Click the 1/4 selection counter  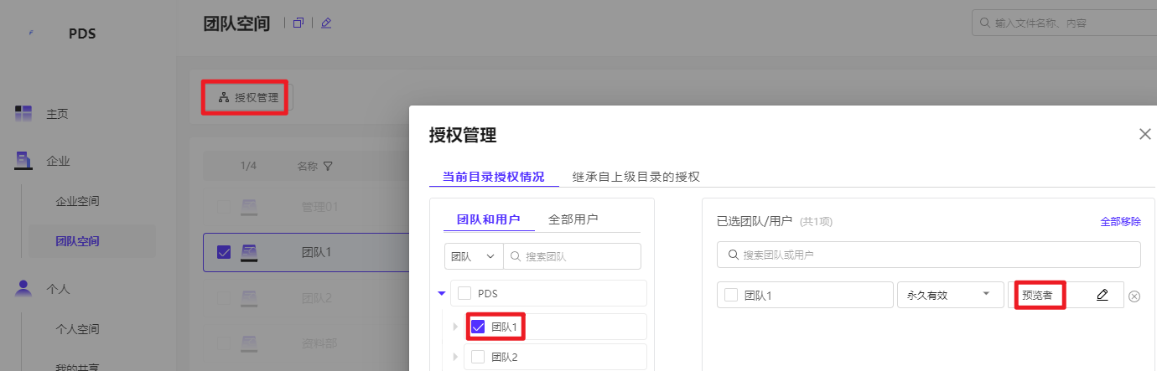(x=248, y=166)
